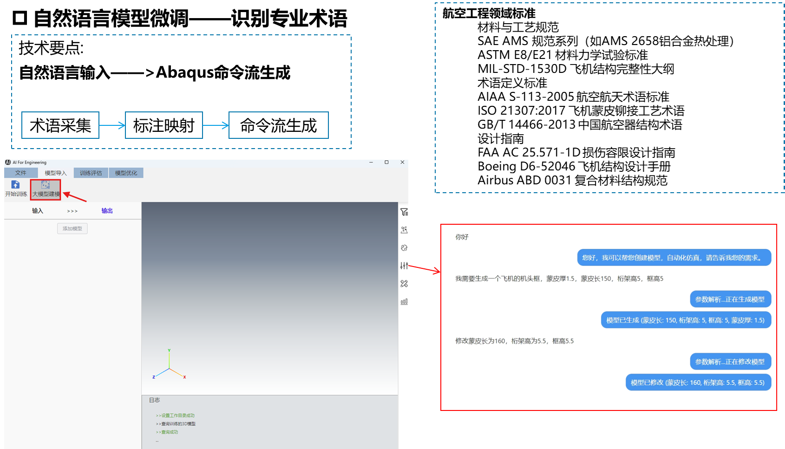This screenshot has width=785, height=449.
Task: Click the 模型已修改 chat message bubble
Action: tap(698, 383)
